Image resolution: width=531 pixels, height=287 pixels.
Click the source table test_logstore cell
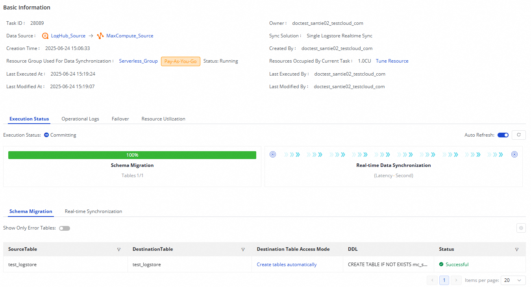(65, 265)
